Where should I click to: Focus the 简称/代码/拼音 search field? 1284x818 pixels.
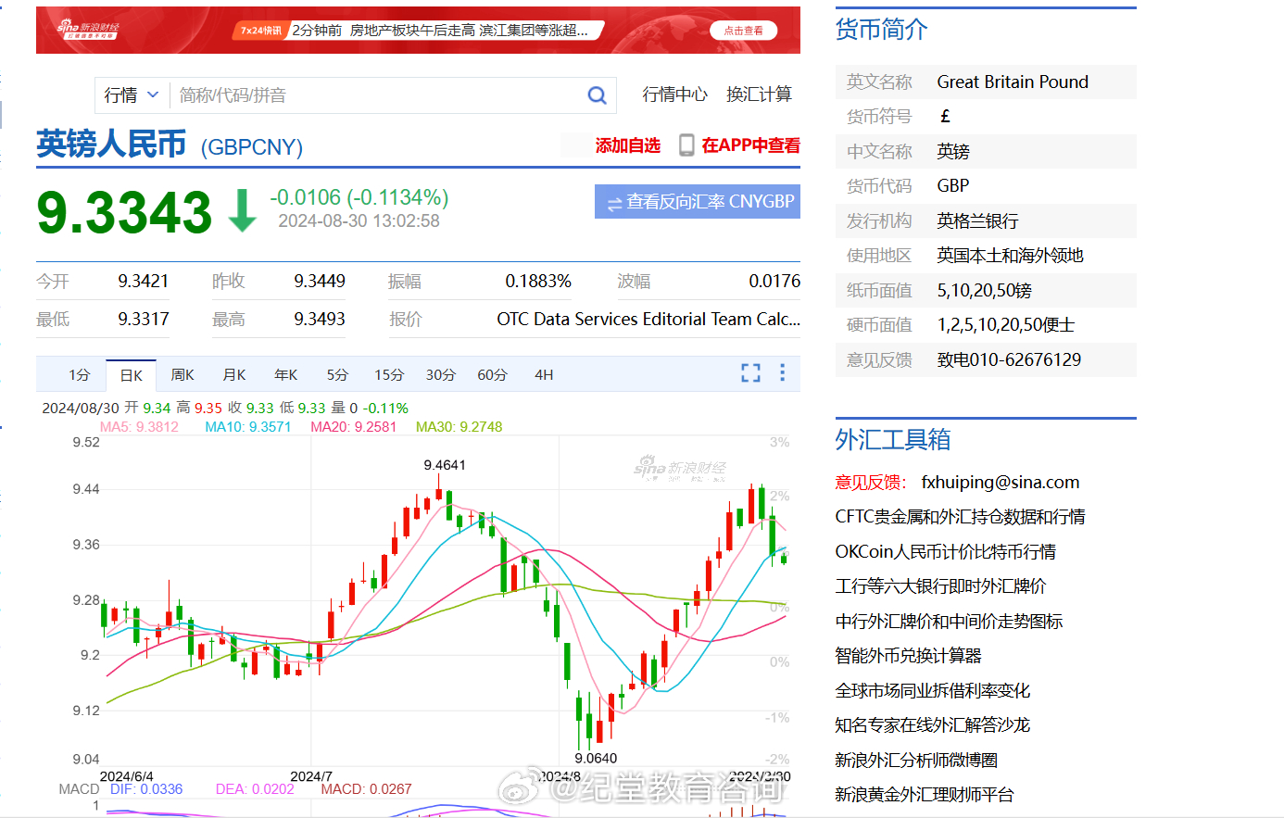(x=378, y=94)
